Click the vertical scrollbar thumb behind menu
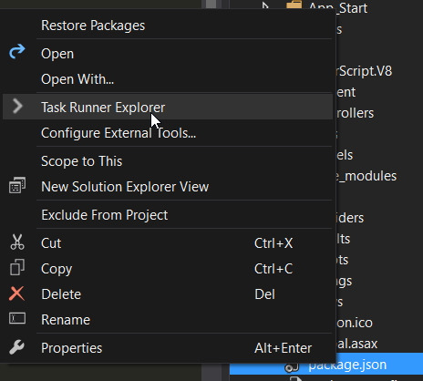This screenshot has height=381, width=423. [211, 5]
